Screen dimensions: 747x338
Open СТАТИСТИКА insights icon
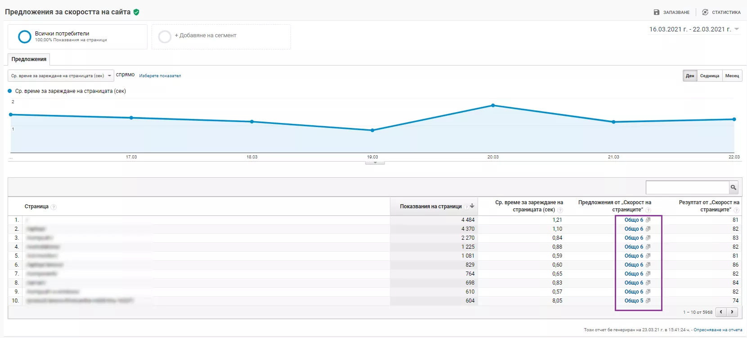[x=705, y=13]
